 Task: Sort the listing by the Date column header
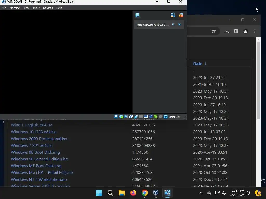point(198,64)
